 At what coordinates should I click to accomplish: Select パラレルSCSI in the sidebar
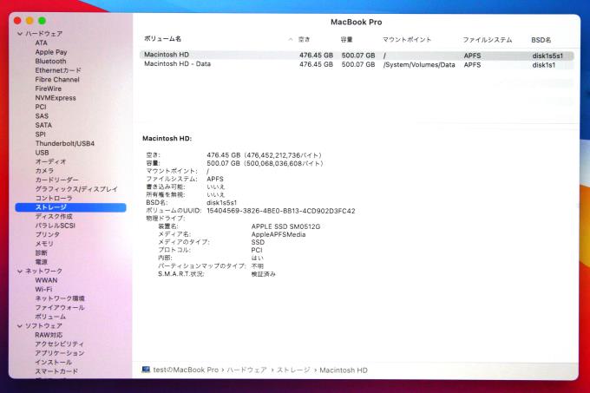[x=55, y=226]
